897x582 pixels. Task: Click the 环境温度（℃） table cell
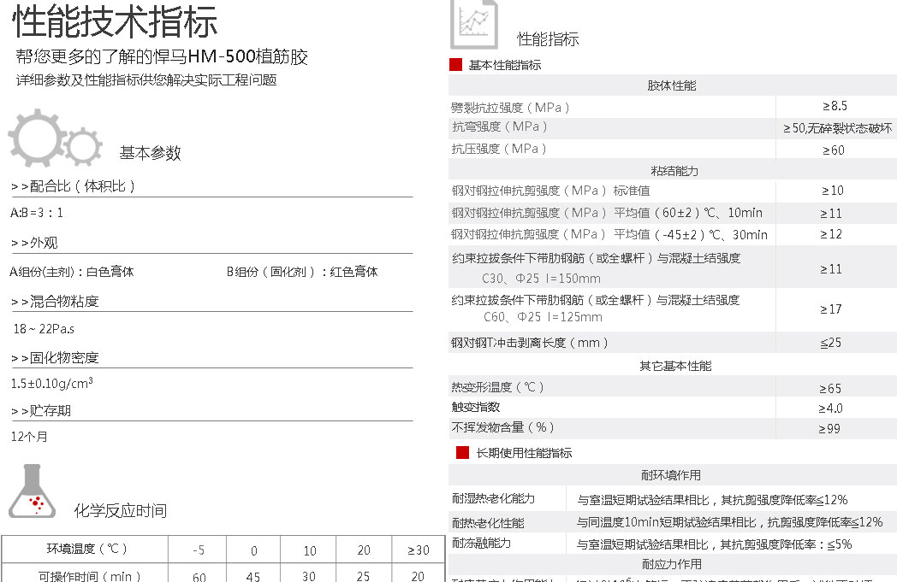click(x=86, y=549)
